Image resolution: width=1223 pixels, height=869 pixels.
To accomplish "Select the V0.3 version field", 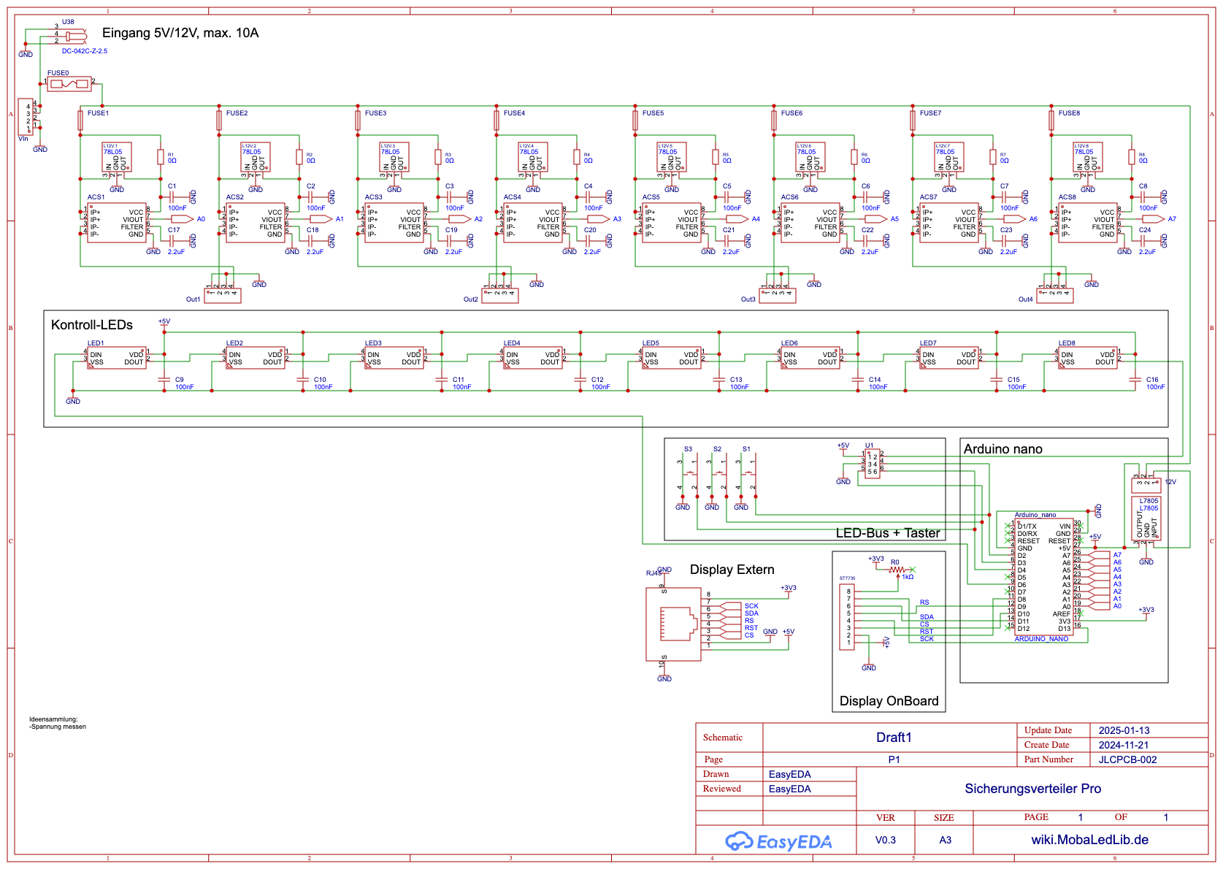I will pos(885,840).
